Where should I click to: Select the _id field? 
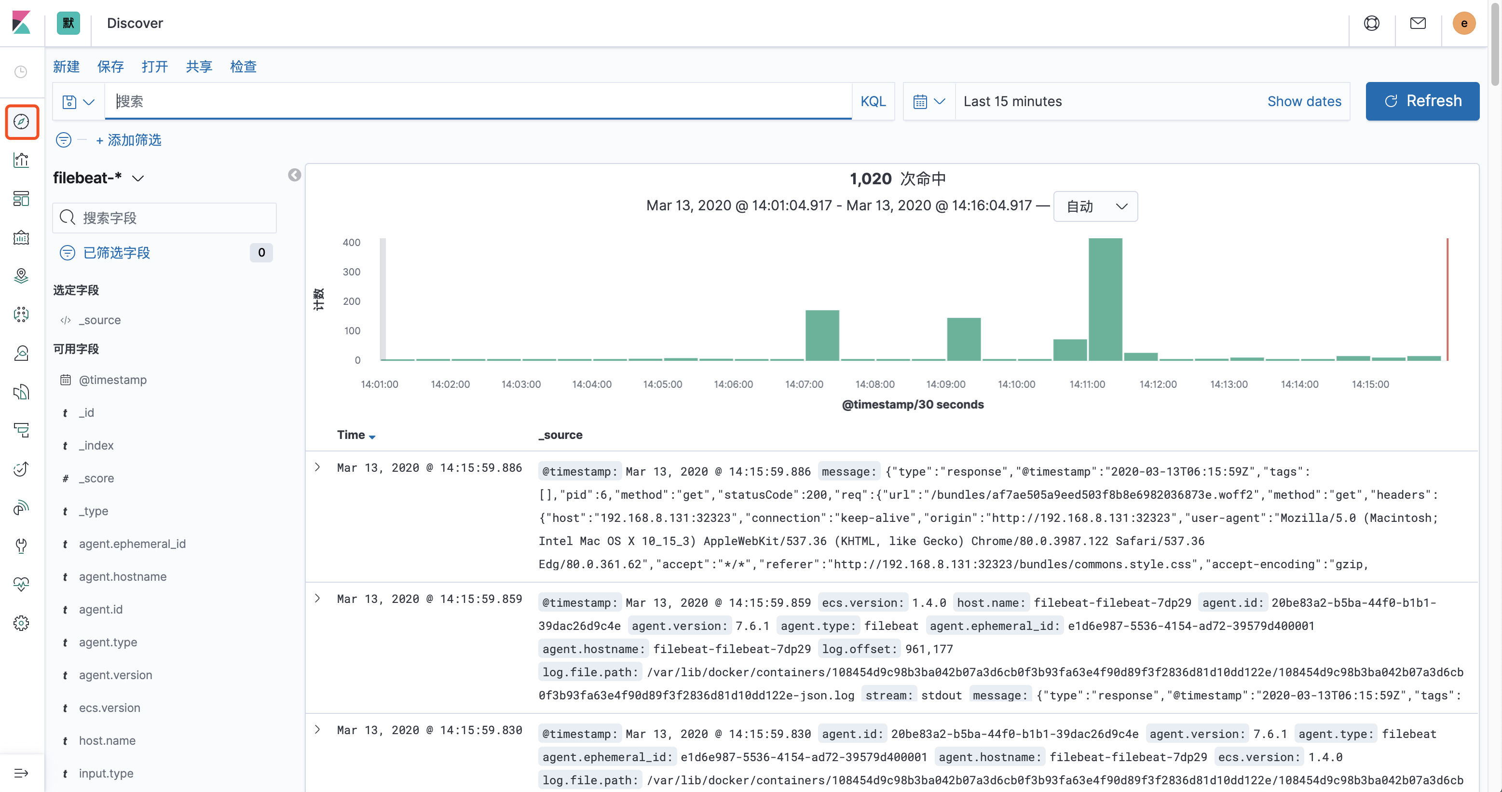pos(86,412)
